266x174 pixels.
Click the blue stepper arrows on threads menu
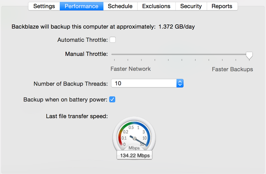click(x=180, y=83)
